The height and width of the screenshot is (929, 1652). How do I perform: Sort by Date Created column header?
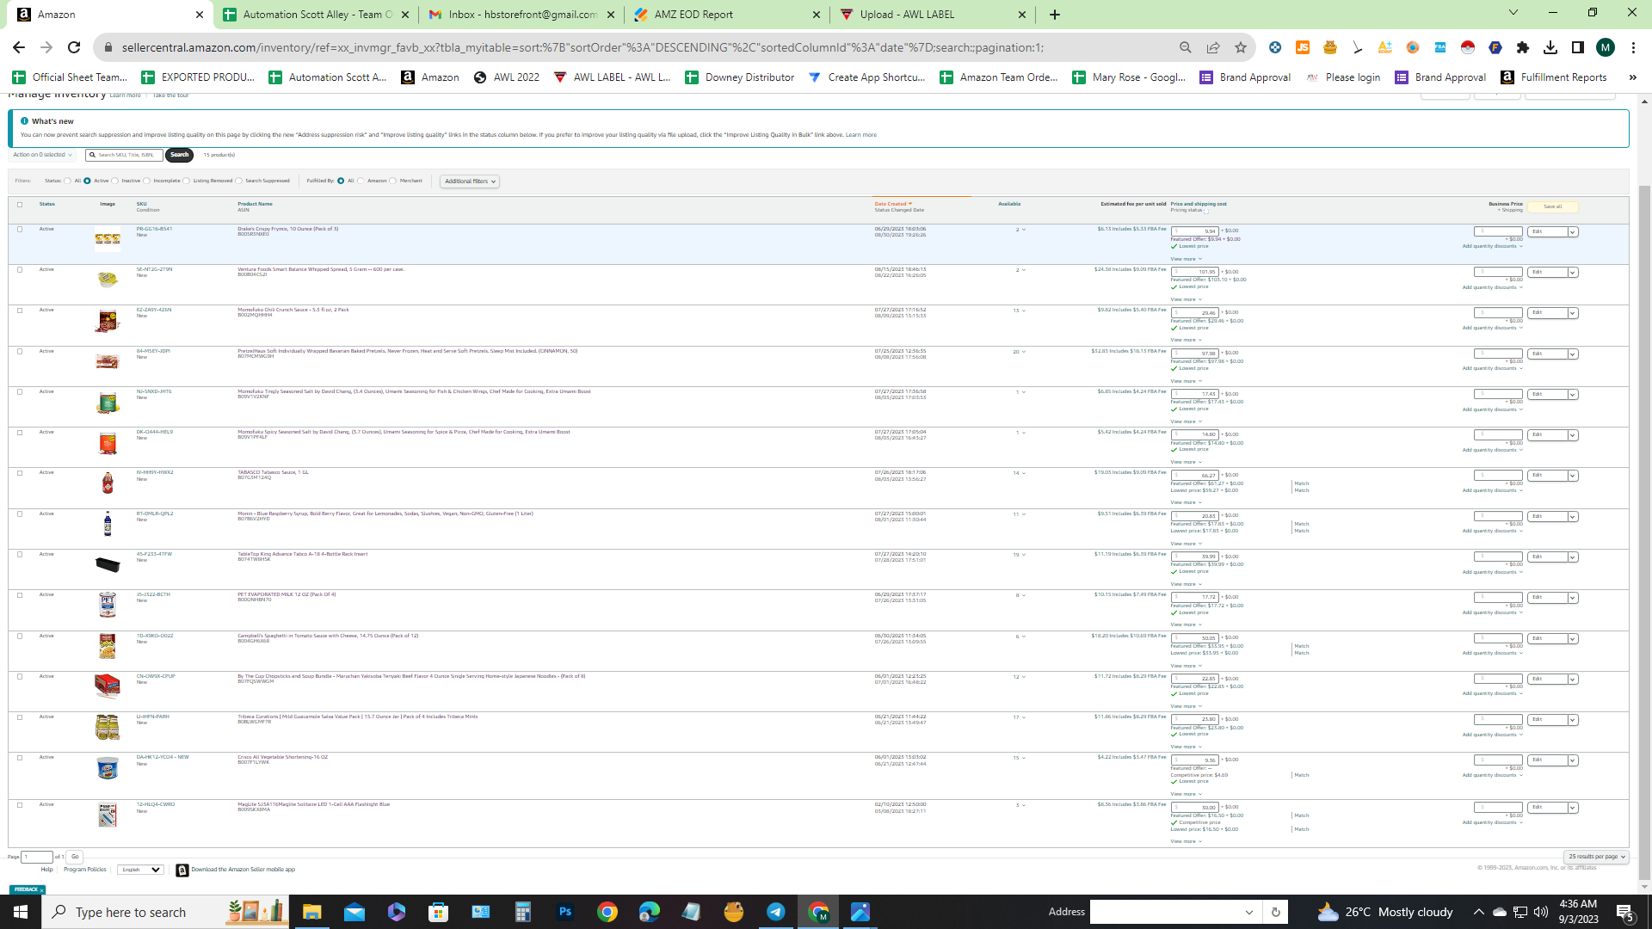(x=893, y=204)
